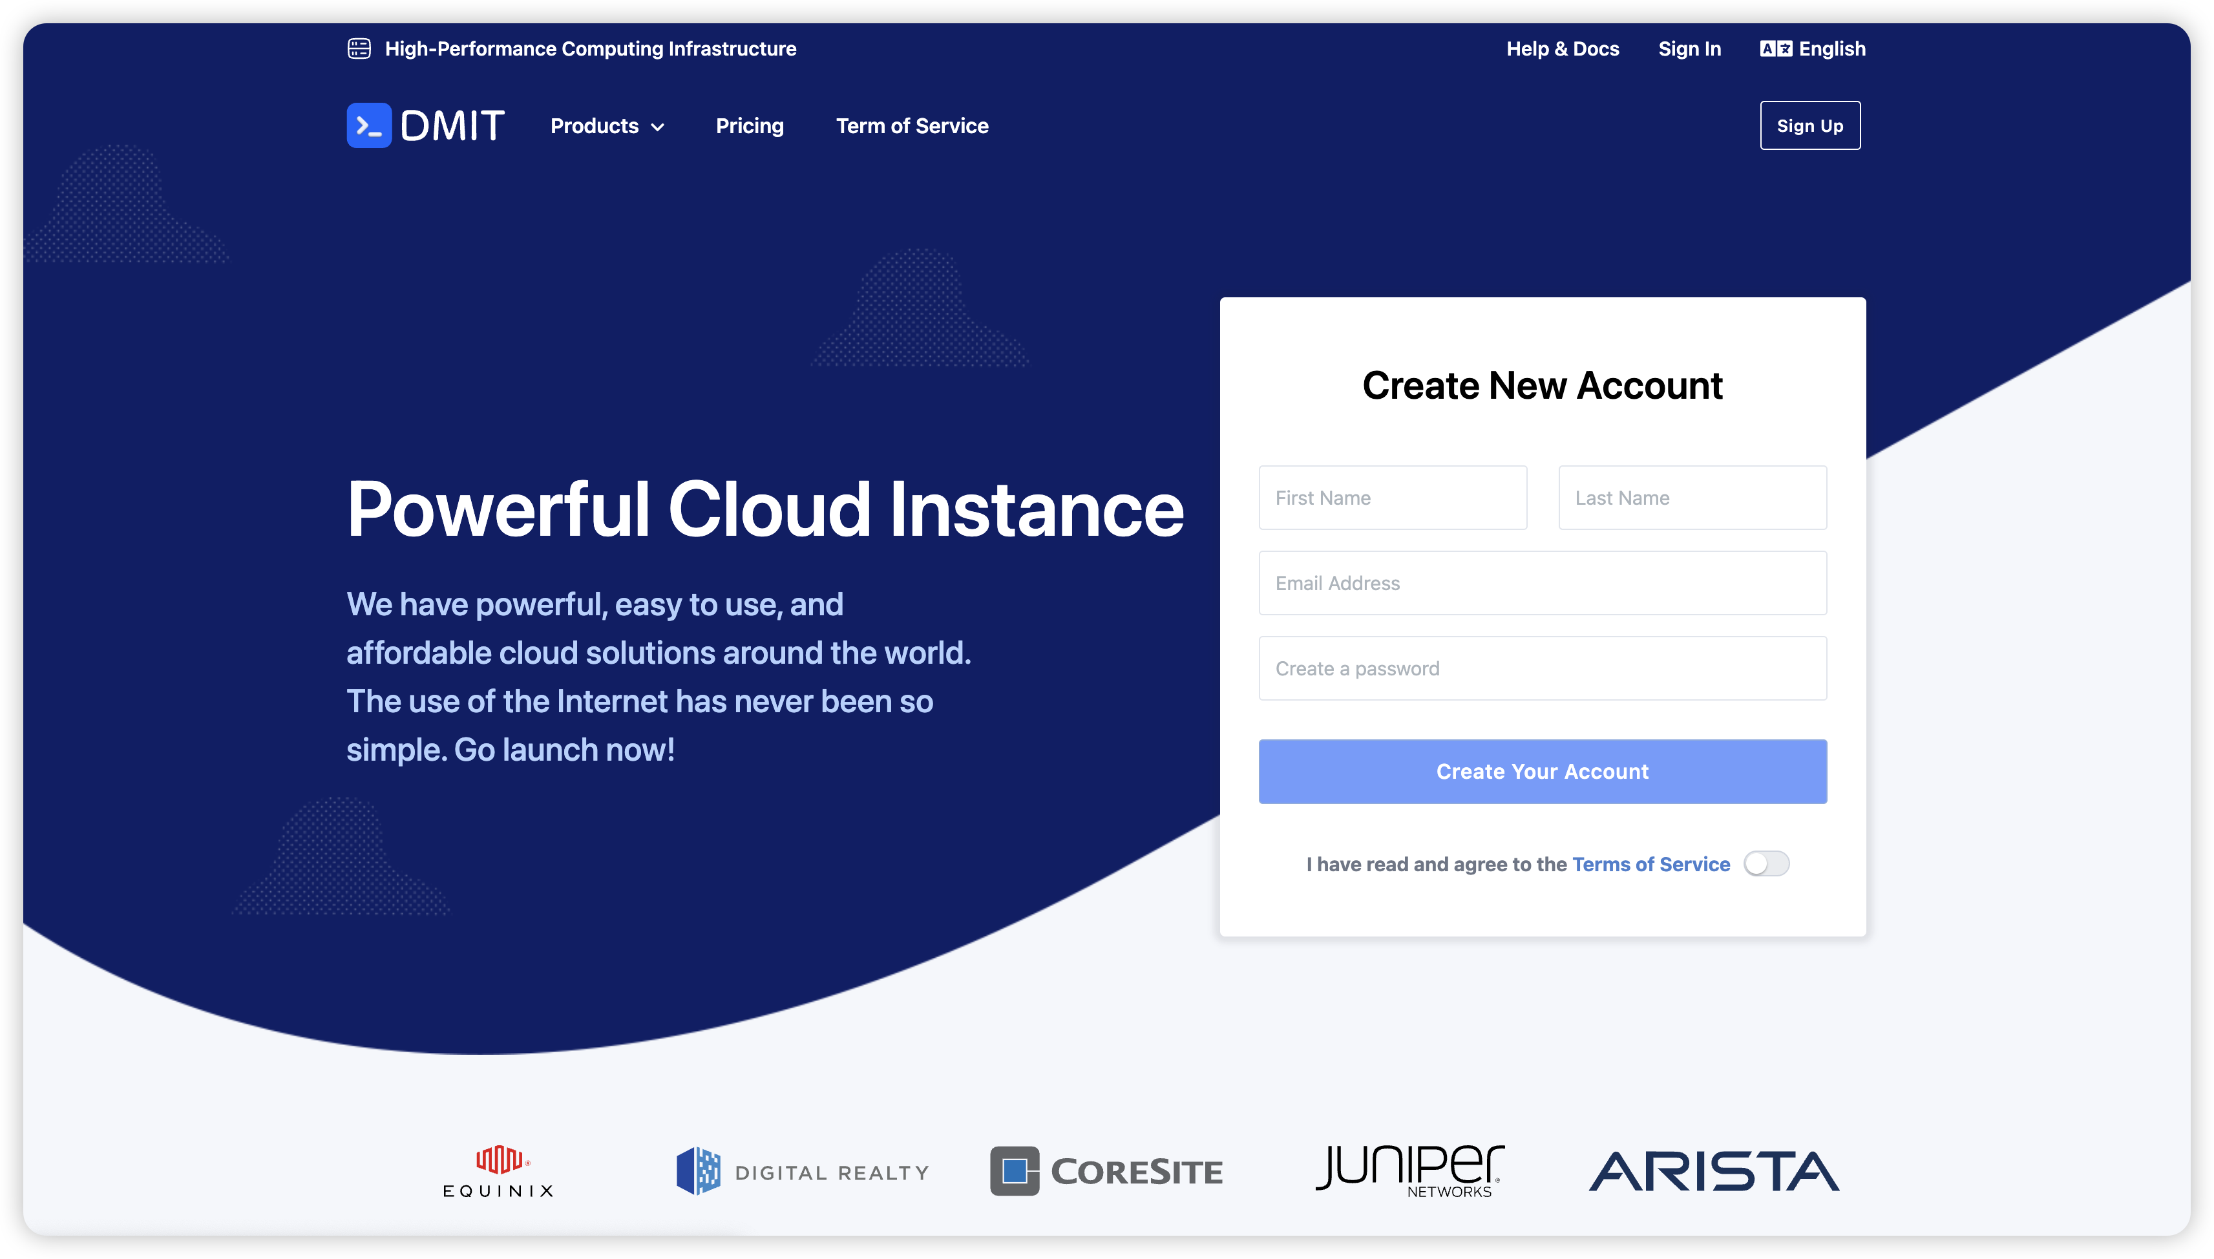
Task: Click the chevron arrow beside Products
Action: click(658, 127)
